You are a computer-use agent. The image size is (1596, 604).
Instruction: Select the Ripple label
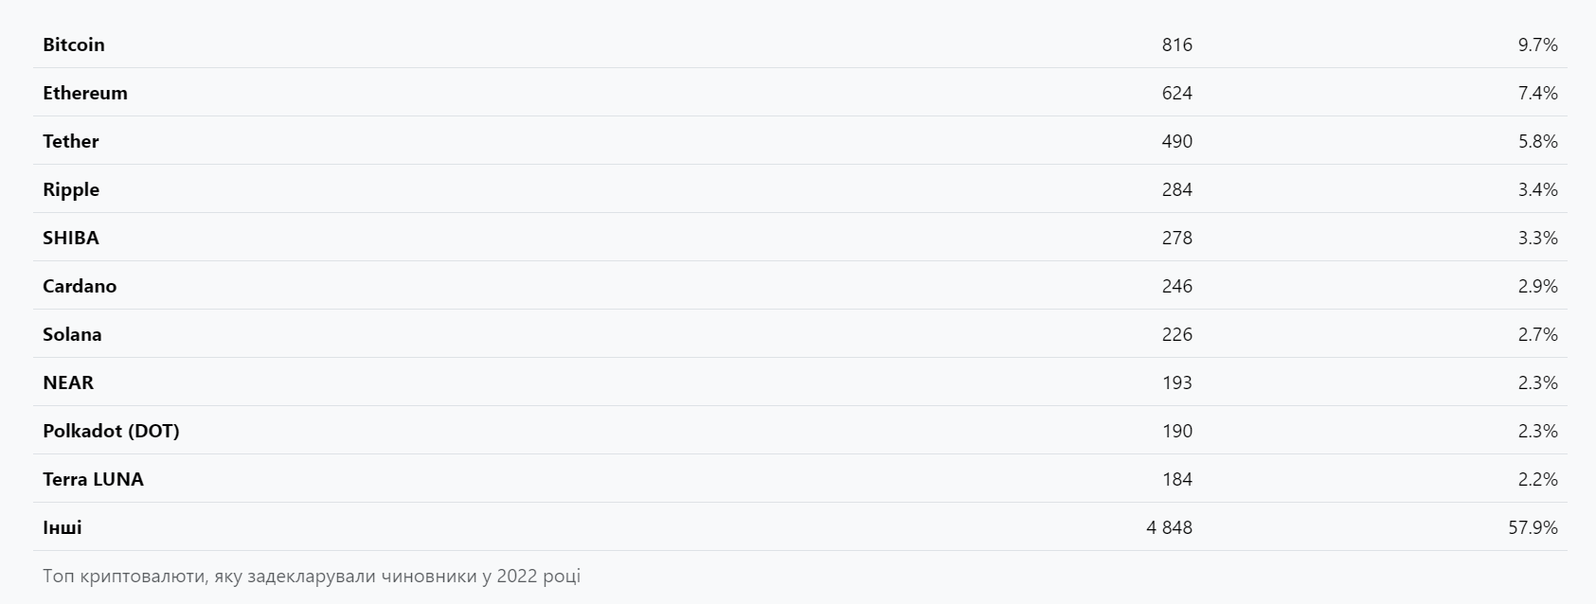[71, 189]
